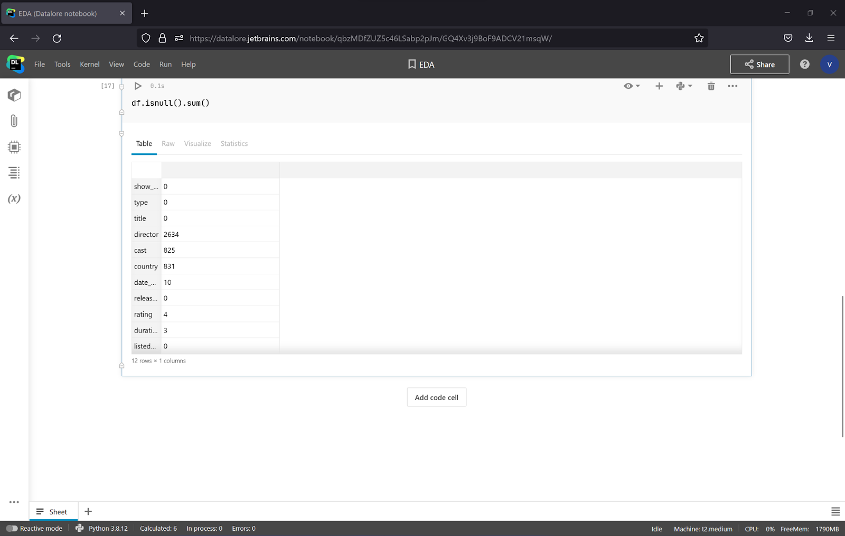The width and height of the screenshot is (845, 536).
Task: Click cast row value 825
Action: coord(169,250)
